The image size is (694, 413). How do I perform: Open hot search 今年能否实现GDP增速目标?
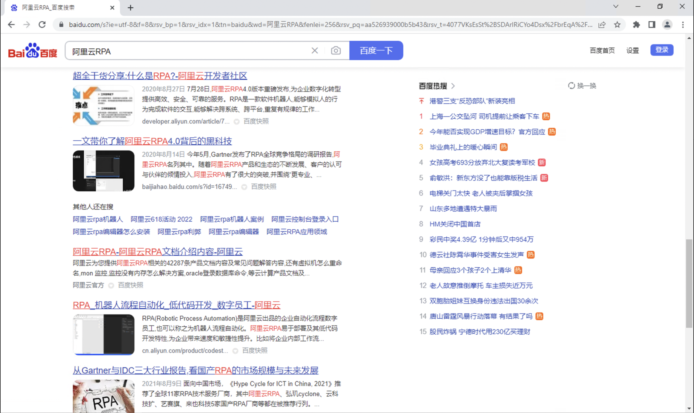pos(487,132)
